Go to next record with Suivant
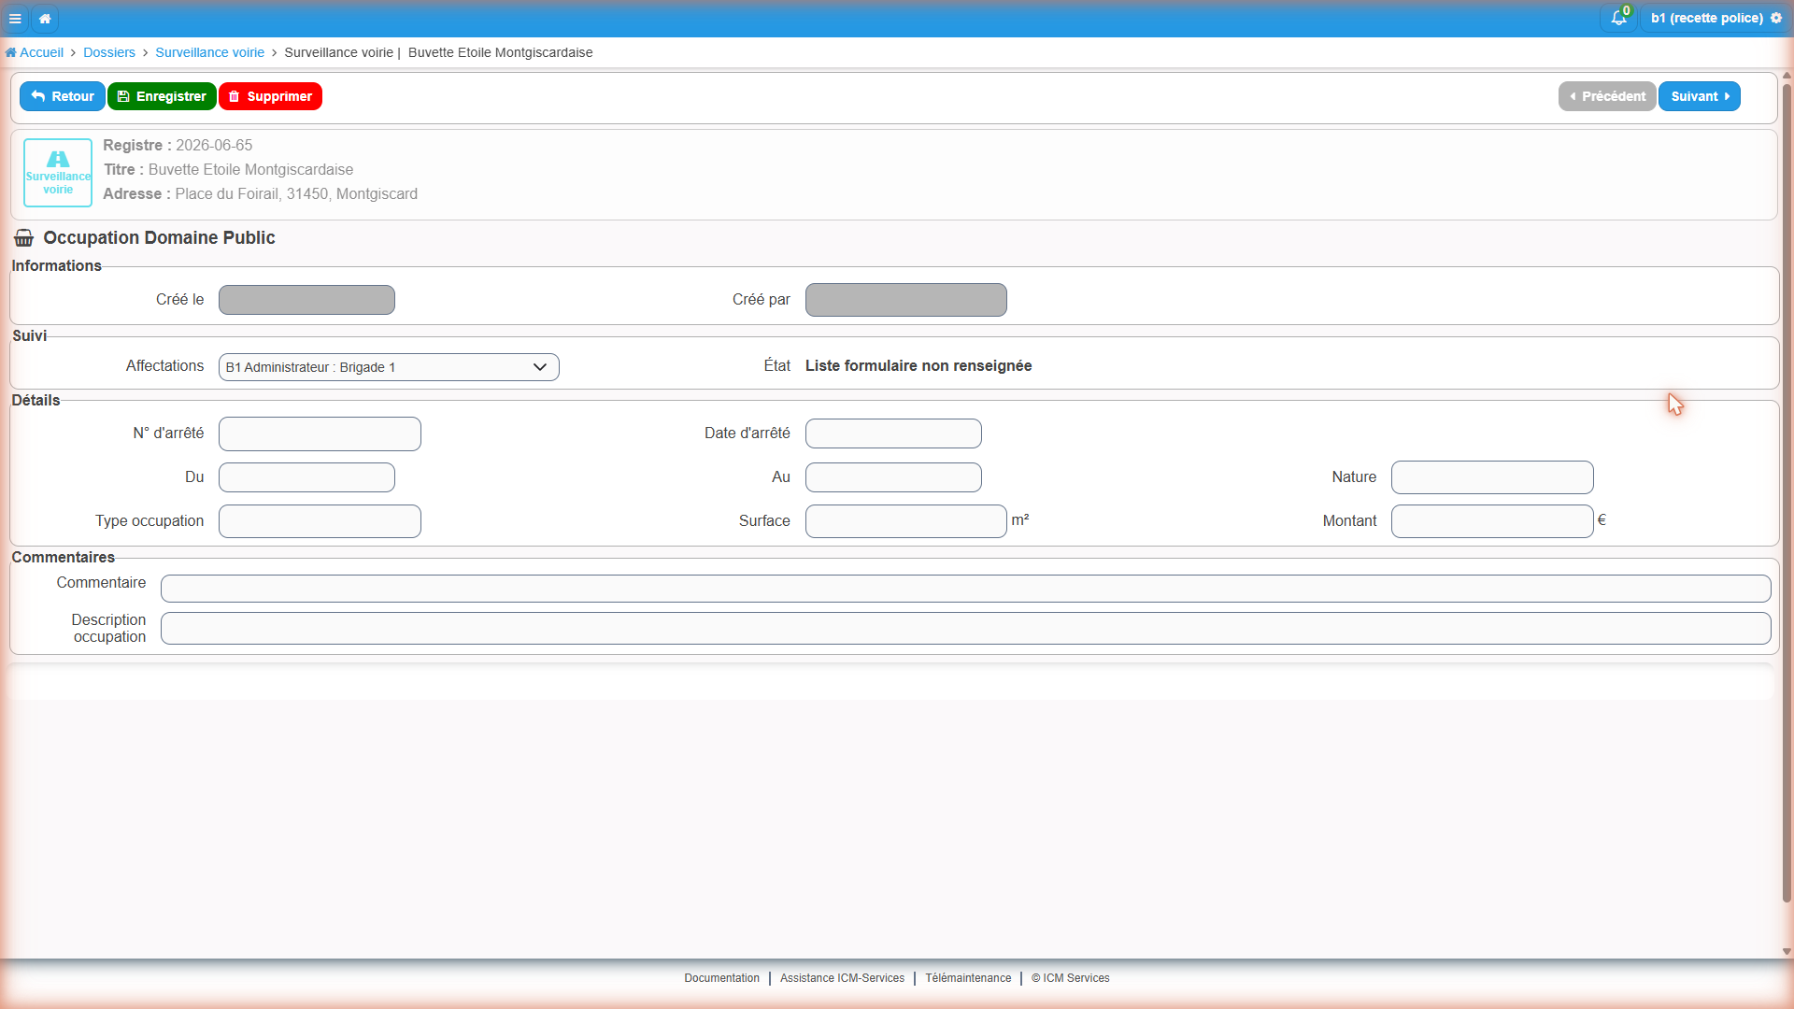 (x=1700, y=96)
